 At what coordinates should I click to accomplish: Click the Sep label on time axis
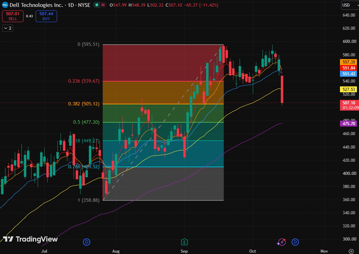(x=184, y=251)
